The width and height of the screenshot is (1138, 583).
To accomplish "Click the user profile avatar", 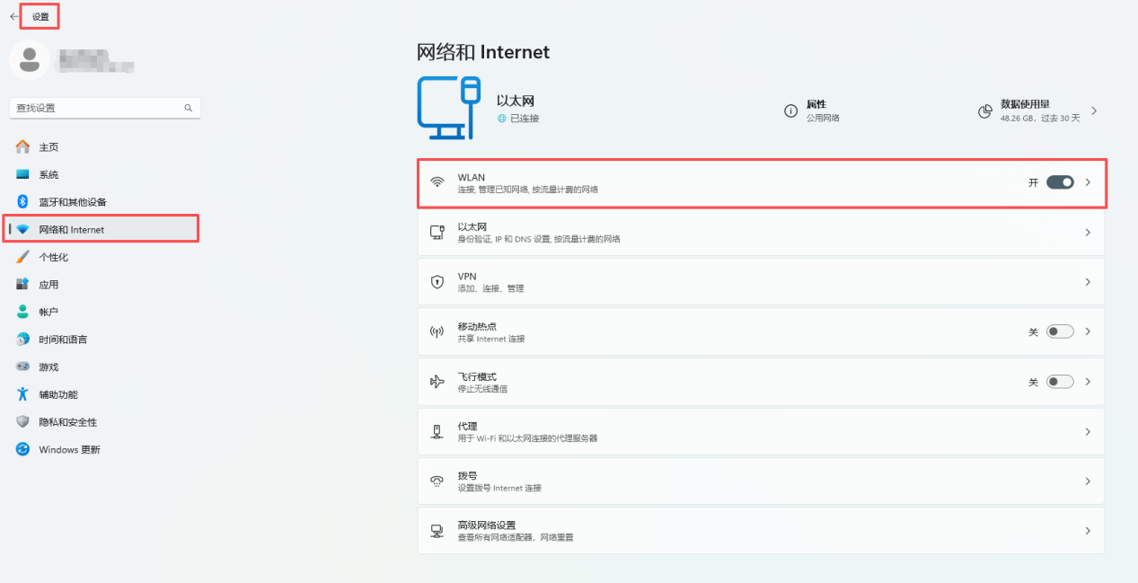I will click(x=29, y=60).
